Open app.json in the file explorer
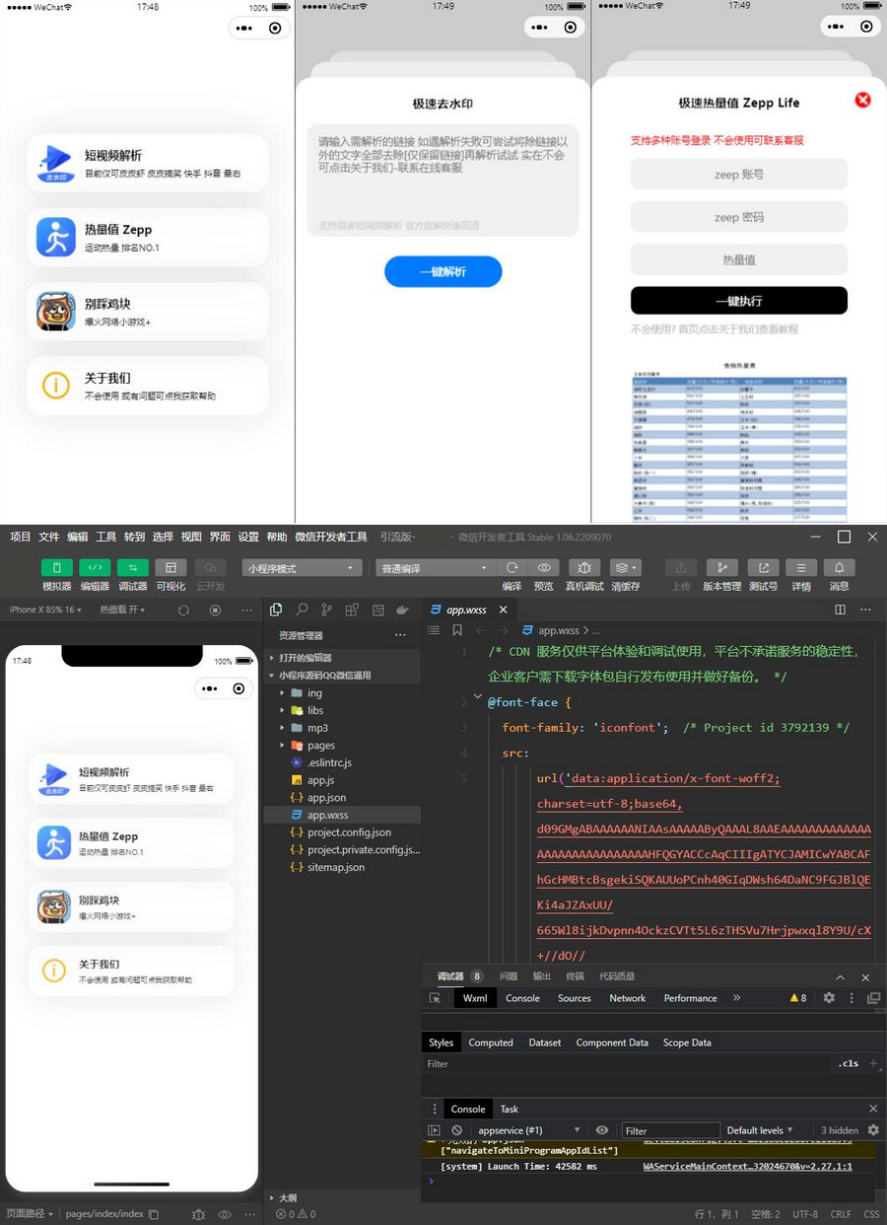Image resolution: width=887 pixels, height=1225 pixels. coord(326,798)
